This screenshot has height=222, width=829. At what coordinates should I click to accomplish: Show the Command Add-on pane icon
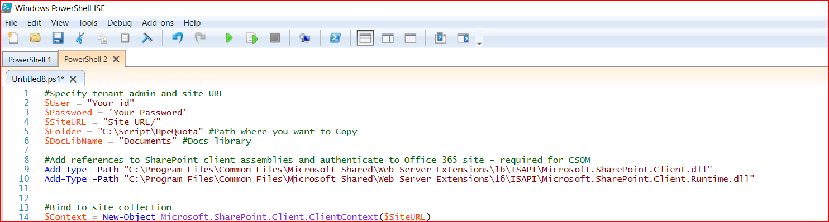(463, 38)
